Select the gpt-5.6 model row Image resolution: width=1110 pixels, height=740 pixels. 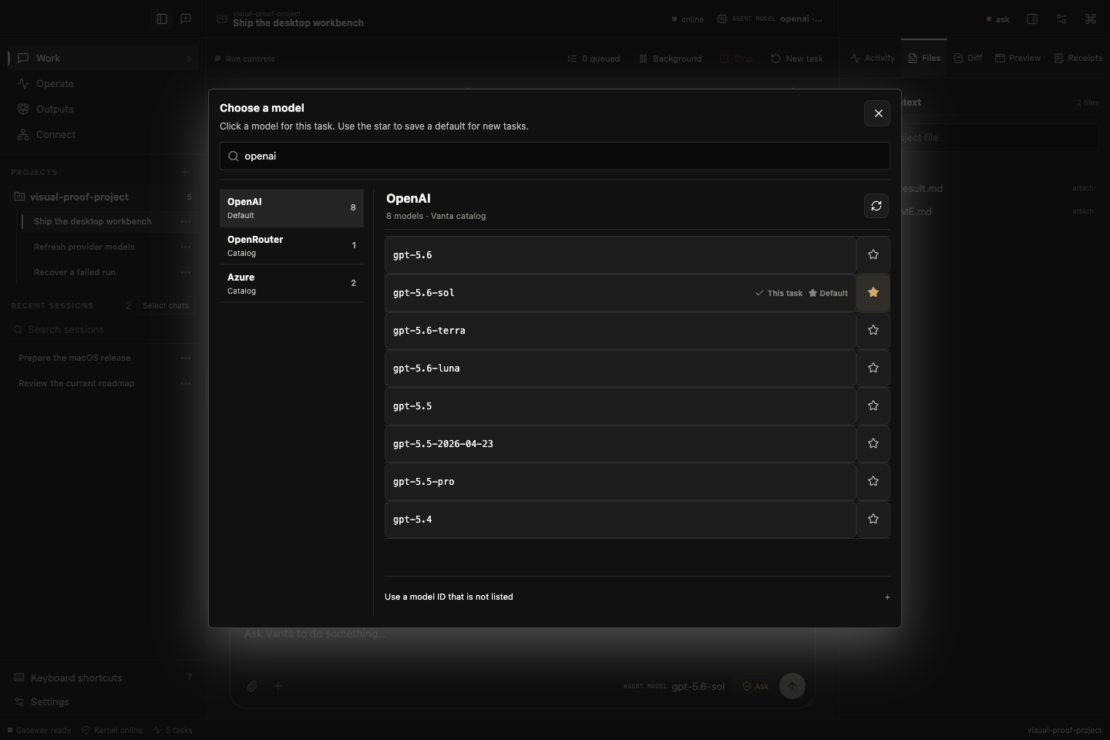[621, 254]
